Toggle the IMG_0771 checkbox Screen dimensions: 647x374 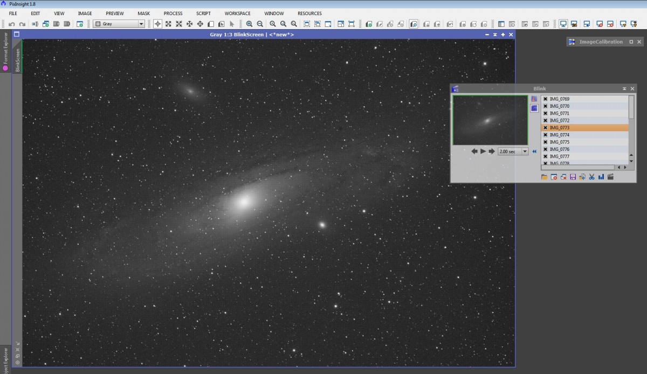tap(545, 114)
